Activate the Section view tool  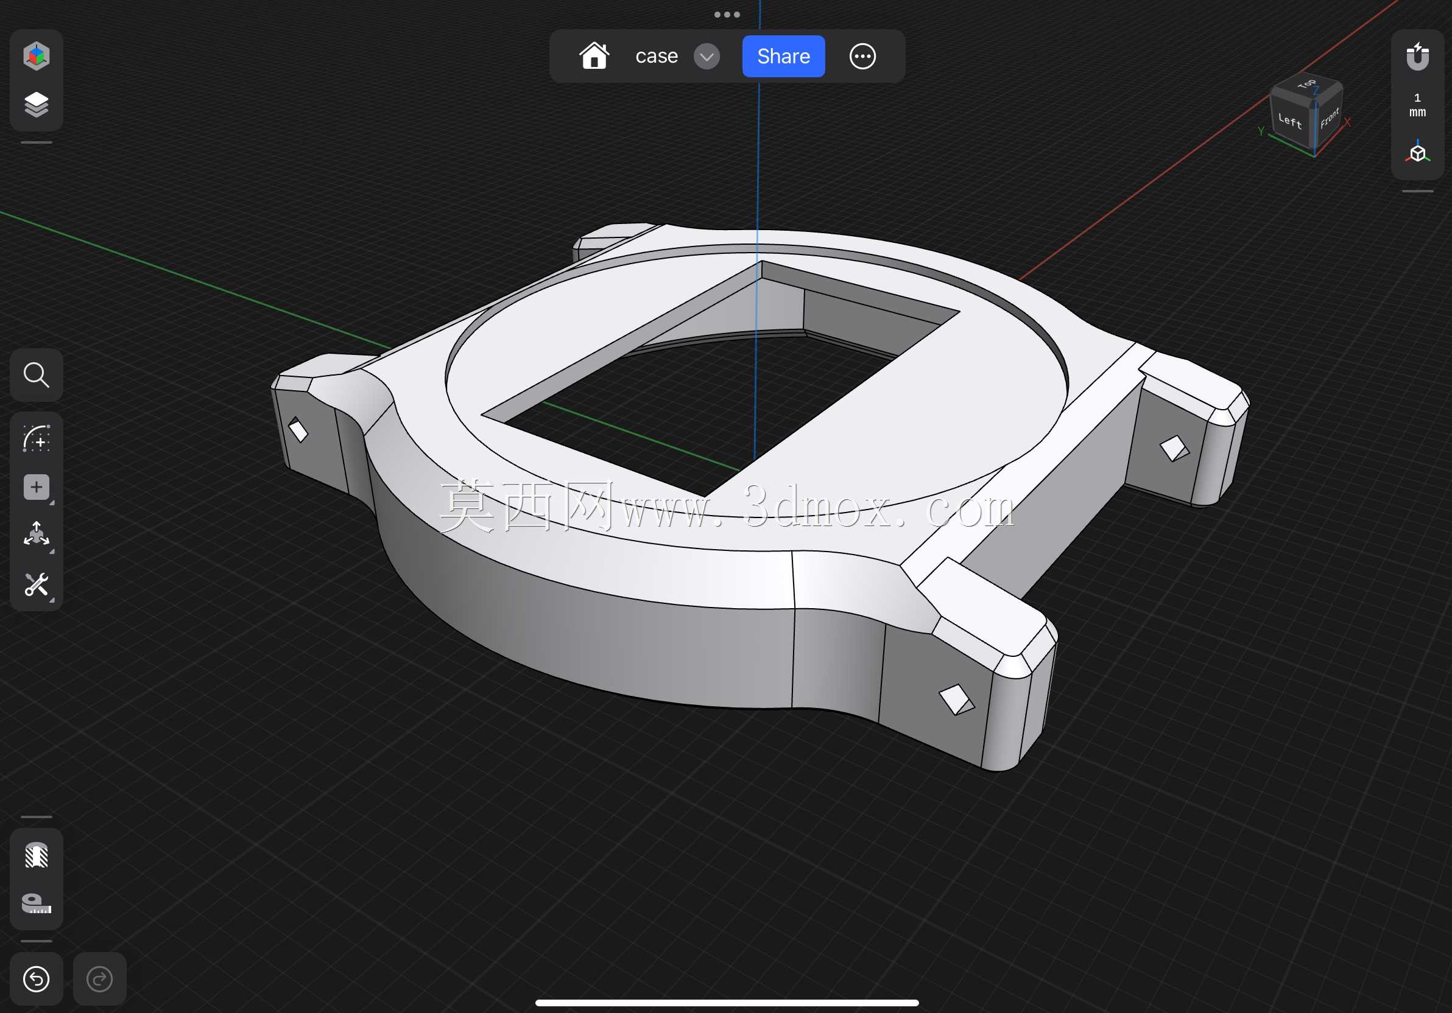[x=36, y=855]
